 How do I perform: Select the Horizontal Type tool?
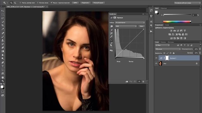click(3, 66)
